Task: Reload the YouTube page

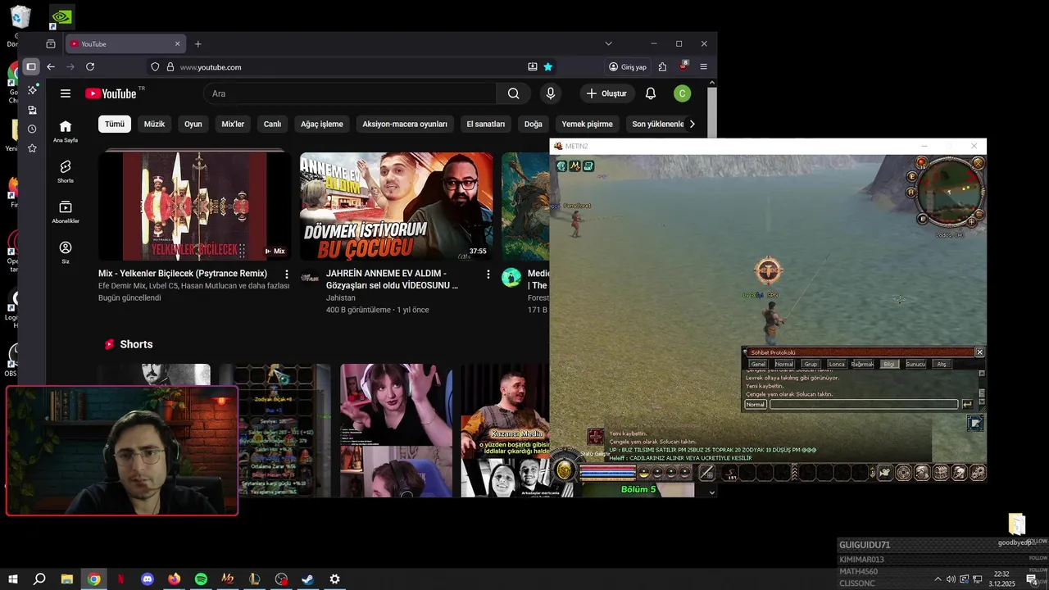Action: pos(90,67)
